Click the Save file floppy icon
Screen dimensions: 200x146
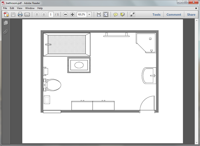point(13,15)
